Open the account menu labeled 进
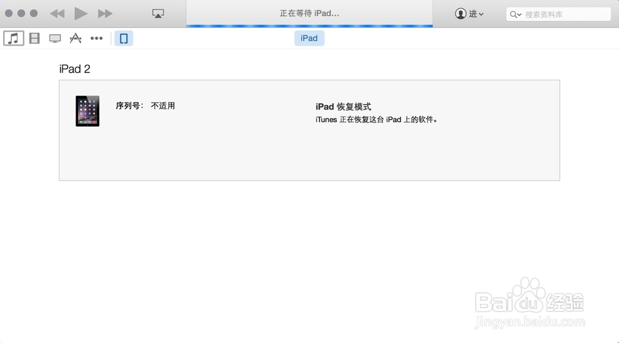The width and height of the screenshot is (619, 343). tap(469, 14)
